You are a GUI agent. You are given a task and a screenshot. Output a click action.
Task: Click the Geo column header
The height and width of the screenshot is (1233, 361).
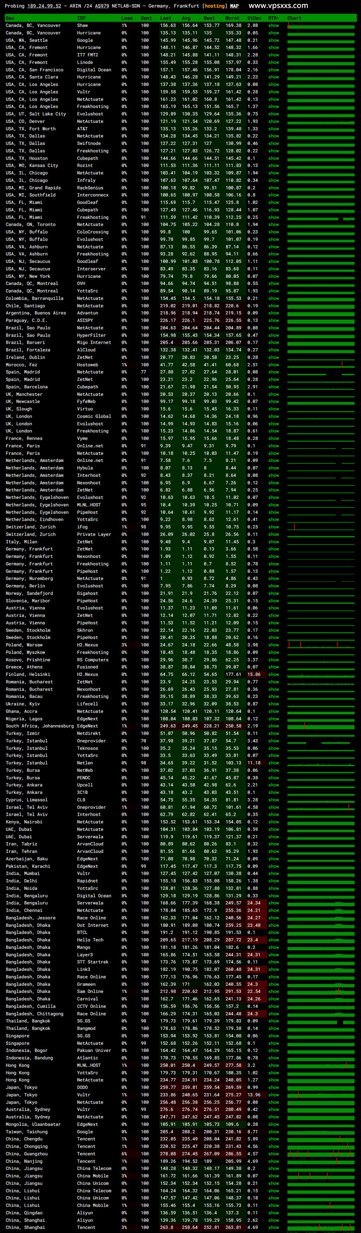point(10,18)
